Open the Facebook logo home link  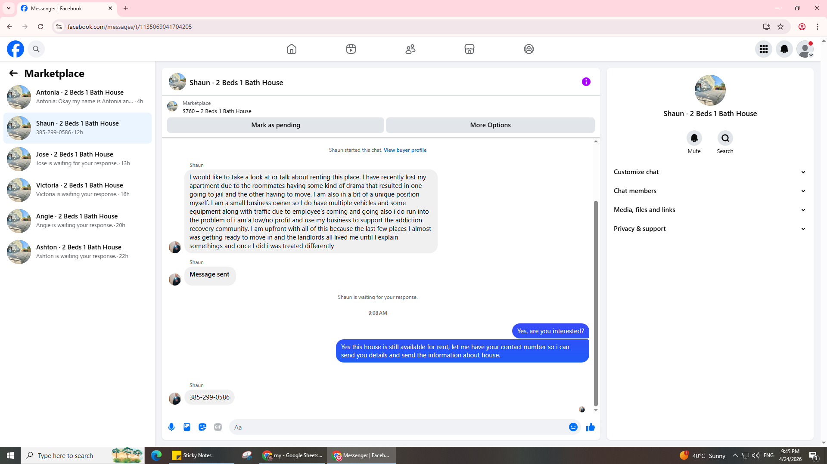pos(16,49)
